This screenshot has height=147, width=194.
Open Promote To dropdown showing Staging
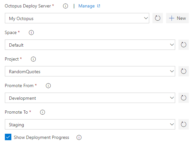pos(90,124)
